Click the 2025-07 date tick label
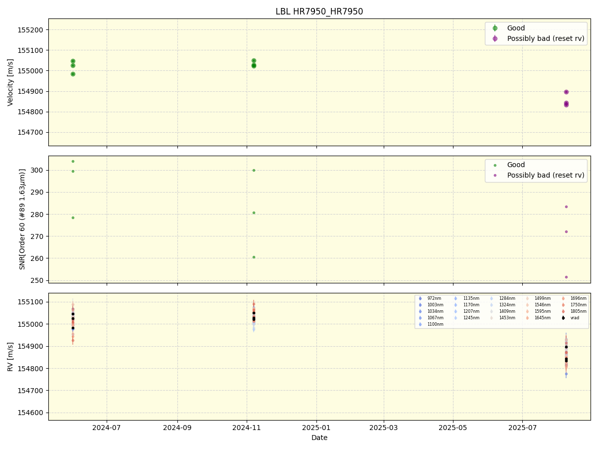Screen dimensions: 598x449 pos(522,428)
